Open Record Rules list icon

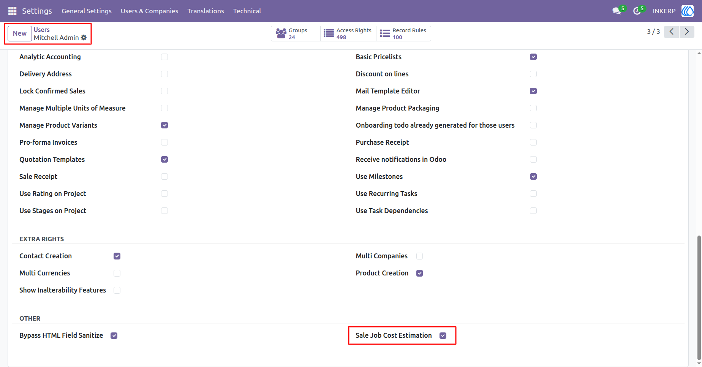point(385,33)
